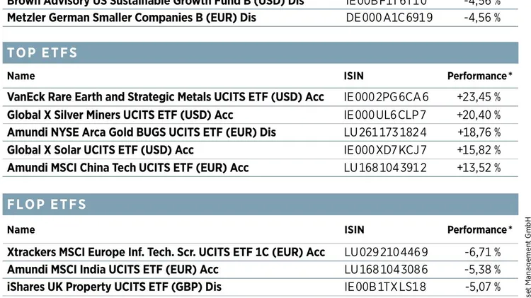Click ISIN LU2611731824
Image resolution: width=531 pixels, height=298 pixels.
point(385,132)
